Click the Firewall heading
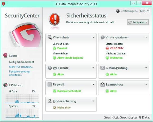Viewport: 153px width, 122px height. pyautogui.click(x=59, y=84)
